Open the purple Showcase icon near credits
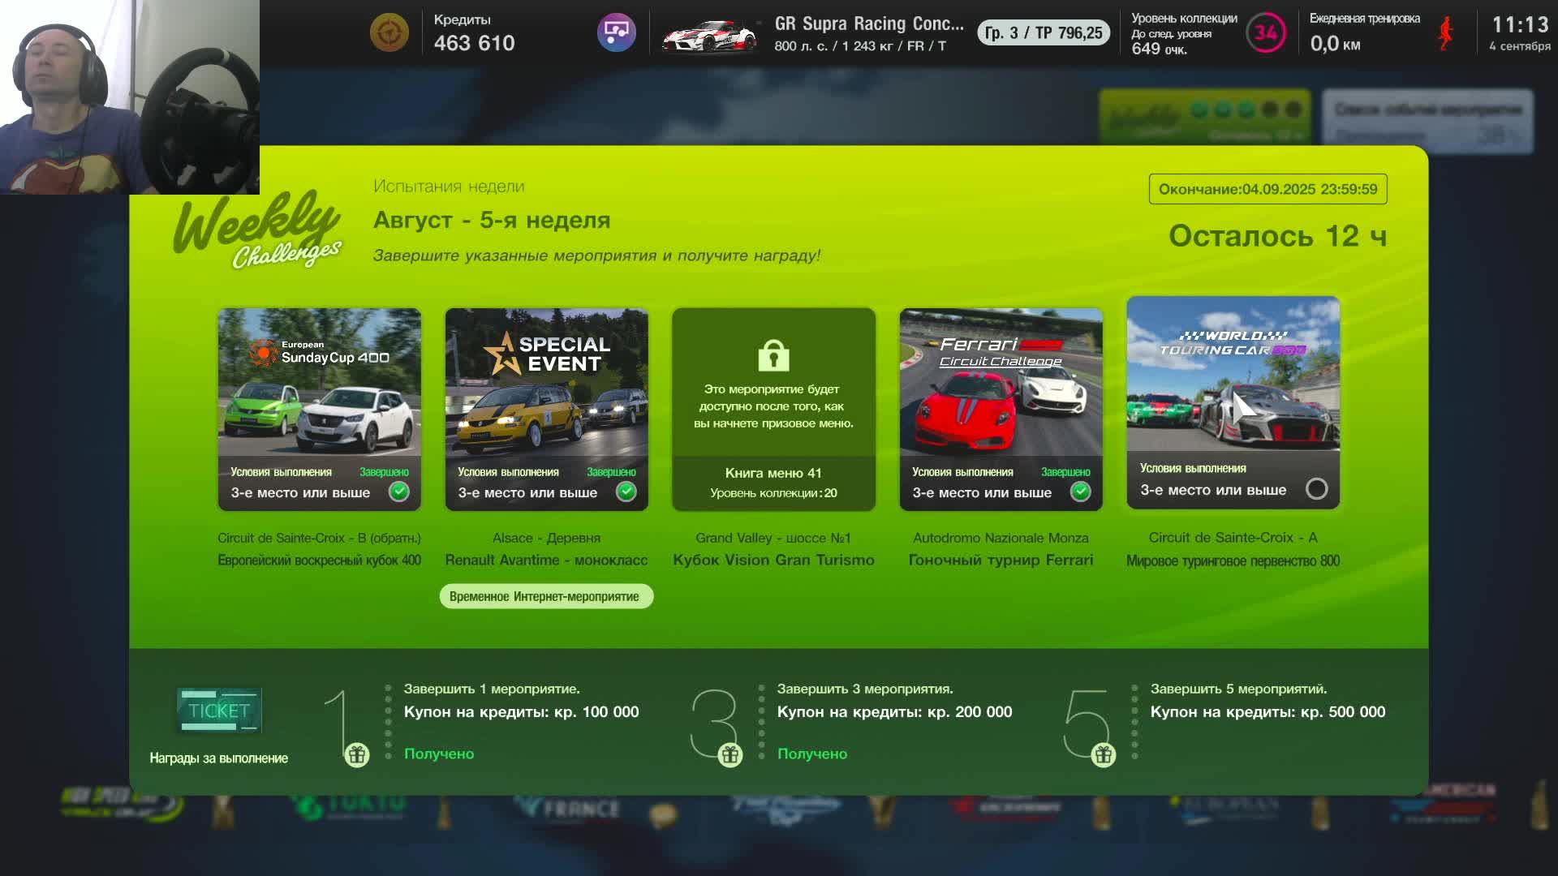 click(618, 31)
